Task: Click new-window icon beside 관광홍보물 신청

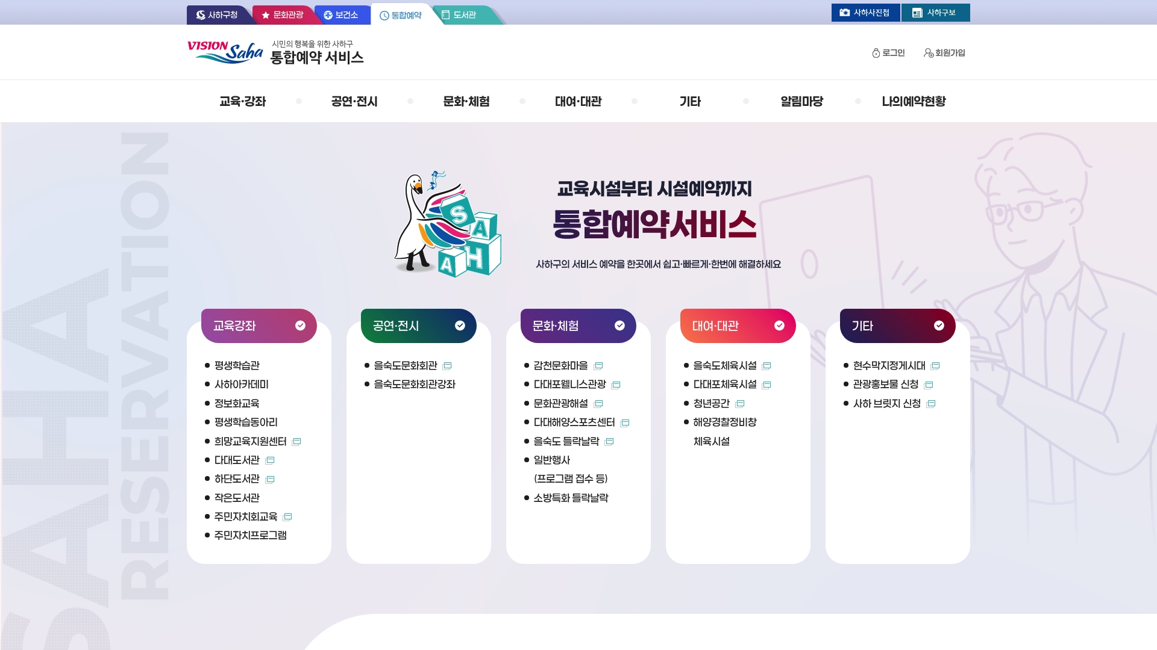Action: tap(929, 385)
